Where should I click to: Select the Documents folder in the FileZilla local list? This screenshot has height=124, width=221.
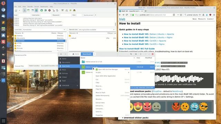click(x=40, y=38)
